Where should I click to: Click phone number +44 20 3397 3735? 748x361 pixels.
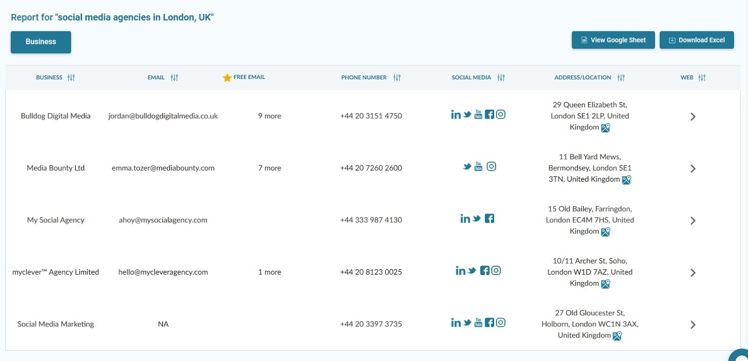click(x=371, y=324)
